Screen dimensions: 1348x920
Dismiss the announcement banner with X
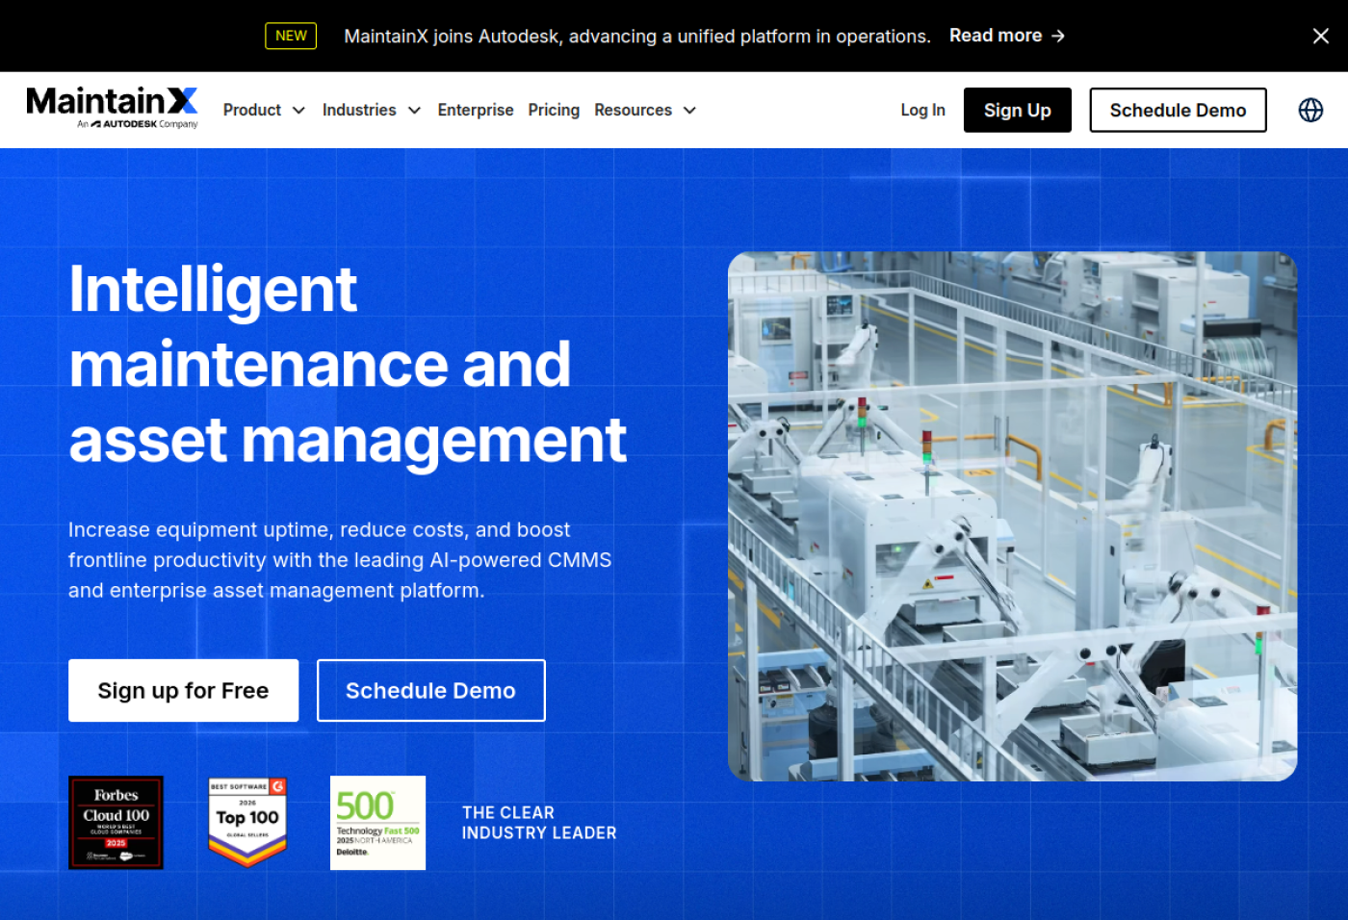pos(1321,36)
